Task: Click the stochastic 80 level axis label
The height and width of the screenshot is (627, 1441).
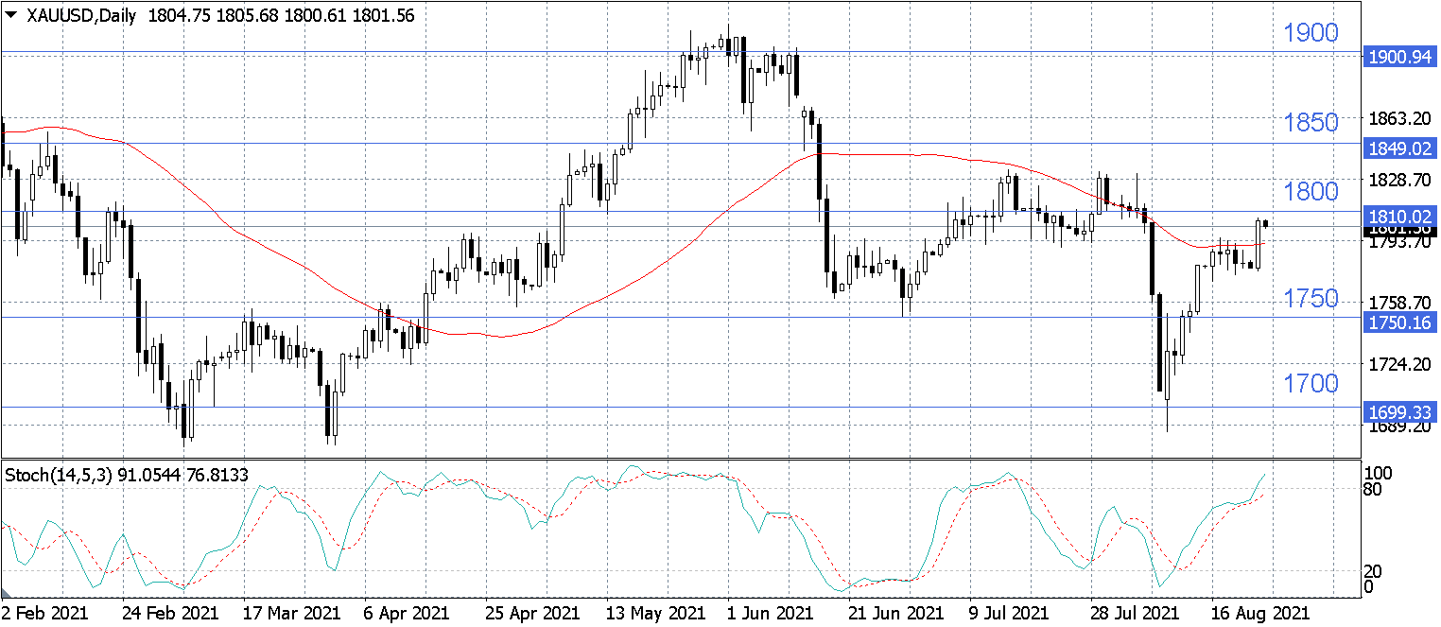Action: (1377, 489)
